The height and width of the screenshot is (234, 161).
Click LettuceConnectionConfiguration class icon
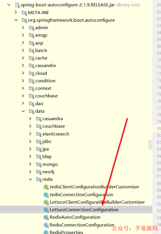click(46, 210)
